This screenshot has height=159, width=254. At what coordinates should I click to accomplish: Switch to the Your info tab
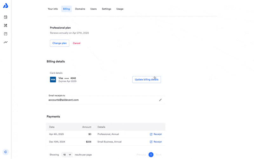53,9
